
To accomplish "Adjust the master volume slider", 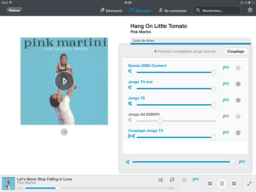I will 184,162.
